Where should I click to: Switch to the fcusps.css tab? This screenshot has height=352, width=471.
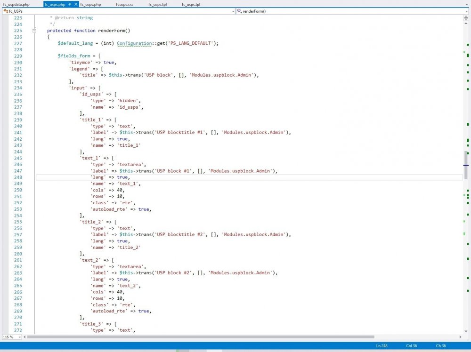coord(124,4)
